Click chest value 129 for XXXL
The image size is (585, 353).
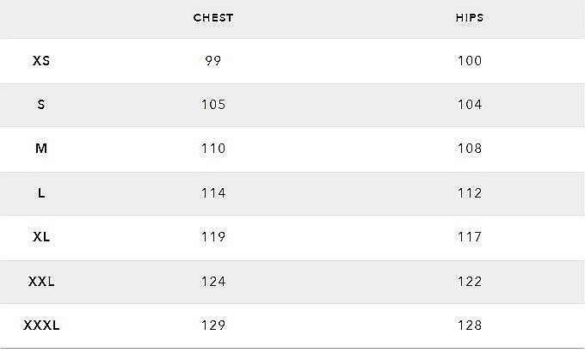[213, 326]
